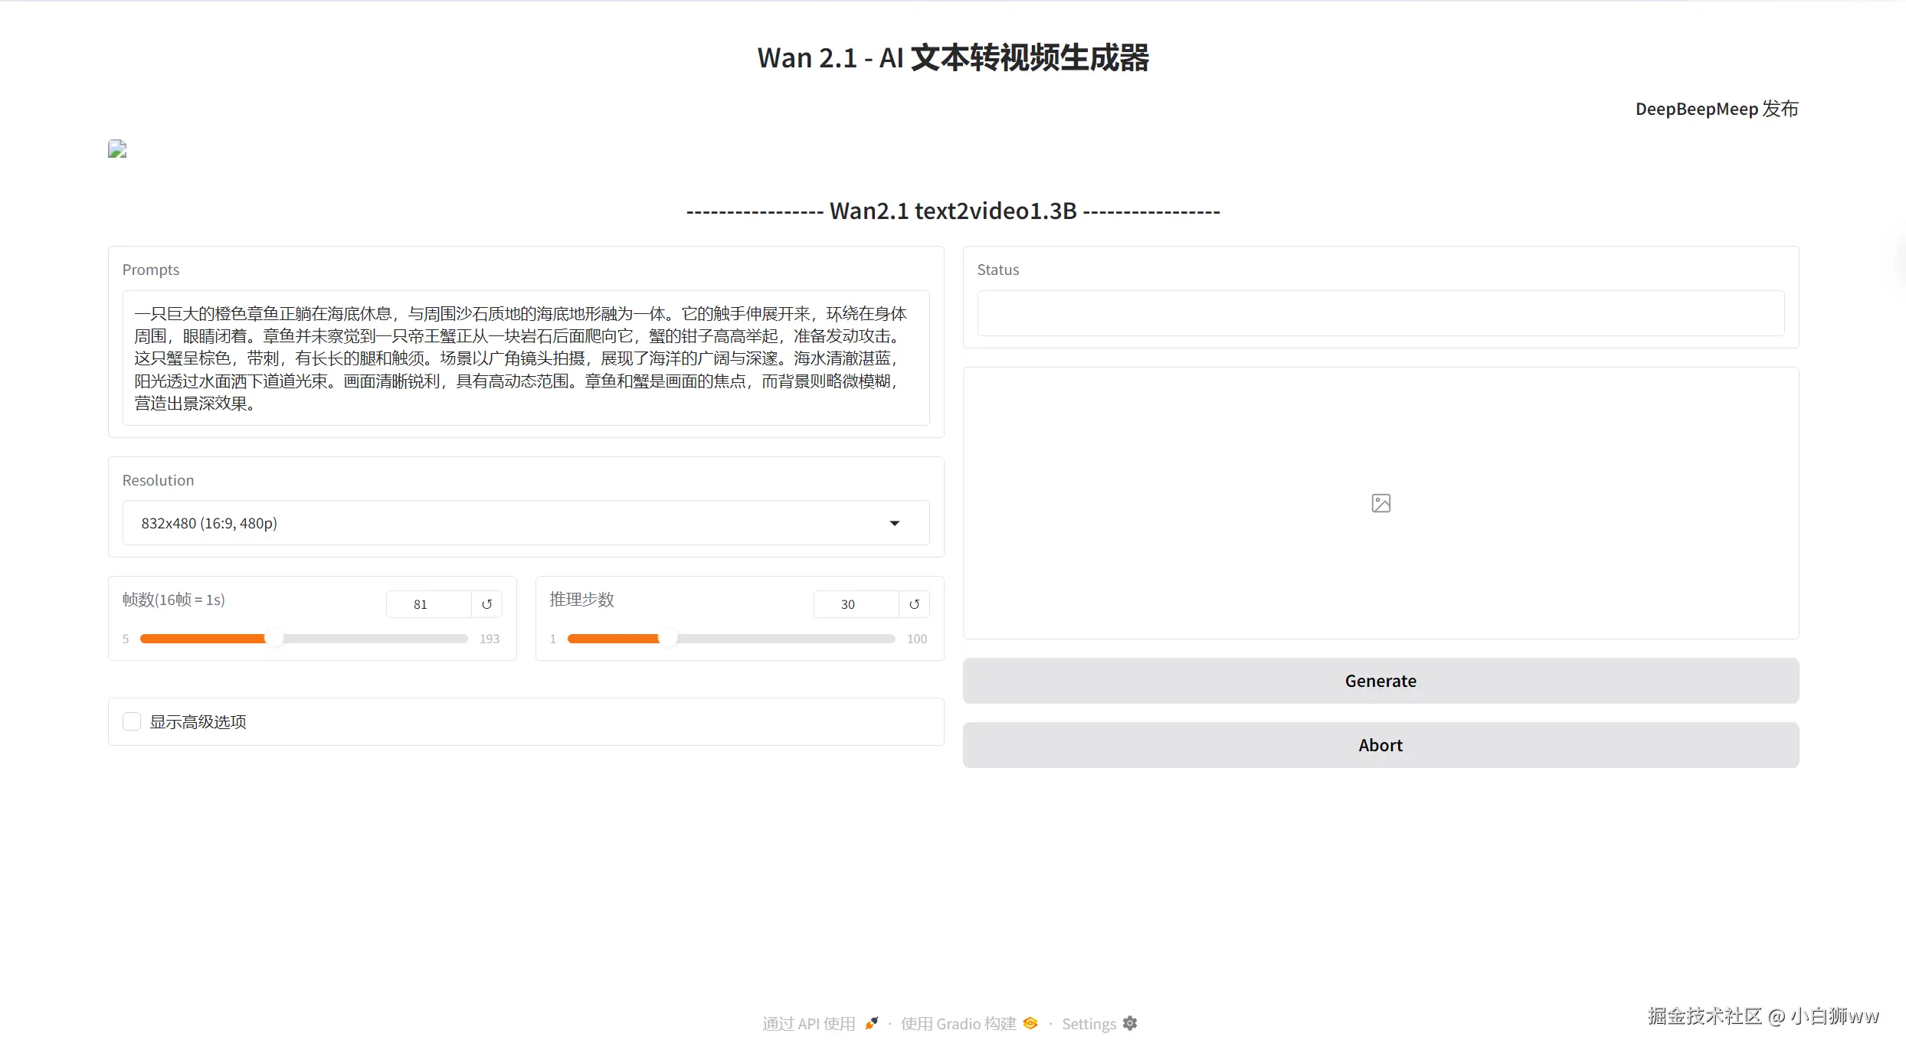Expand the Resolution dropdown arrow
Screen dimensions: 1906x1053
click(894, 523)
